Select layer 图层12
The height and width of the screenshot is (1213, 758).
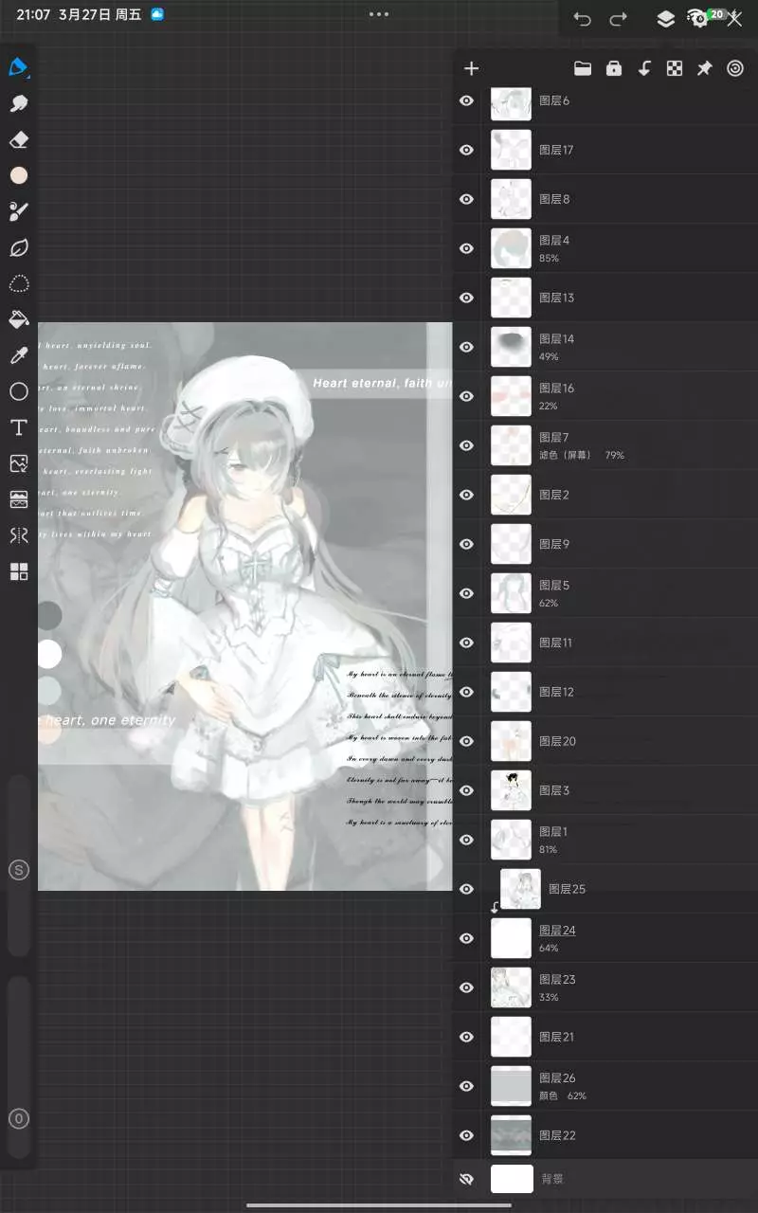point(605,692)
